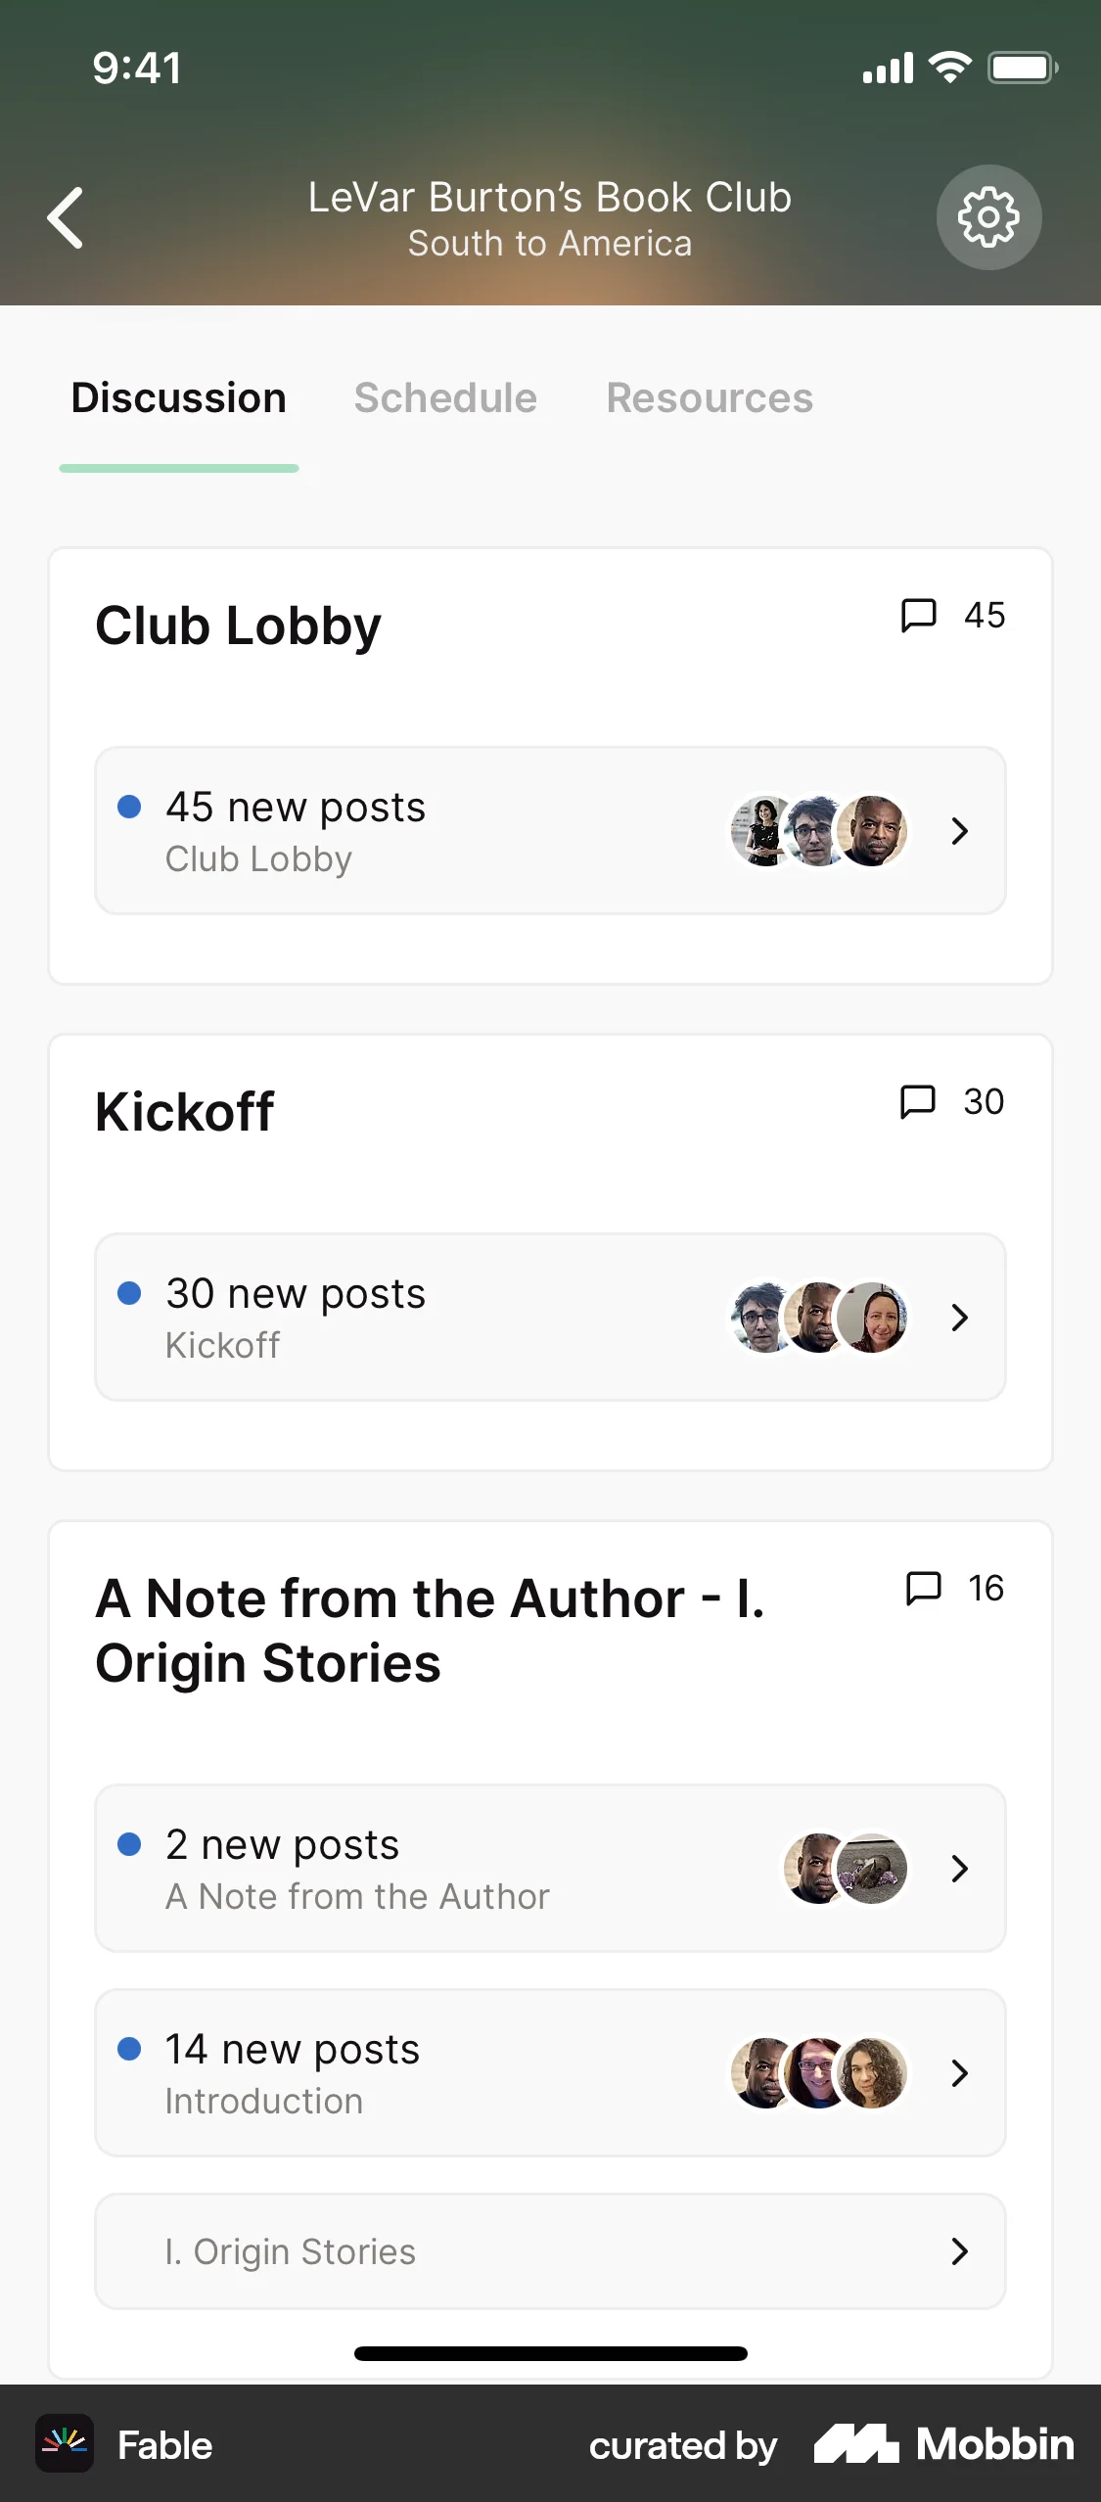Open club settings gear icon

click(x=988, y=217)
